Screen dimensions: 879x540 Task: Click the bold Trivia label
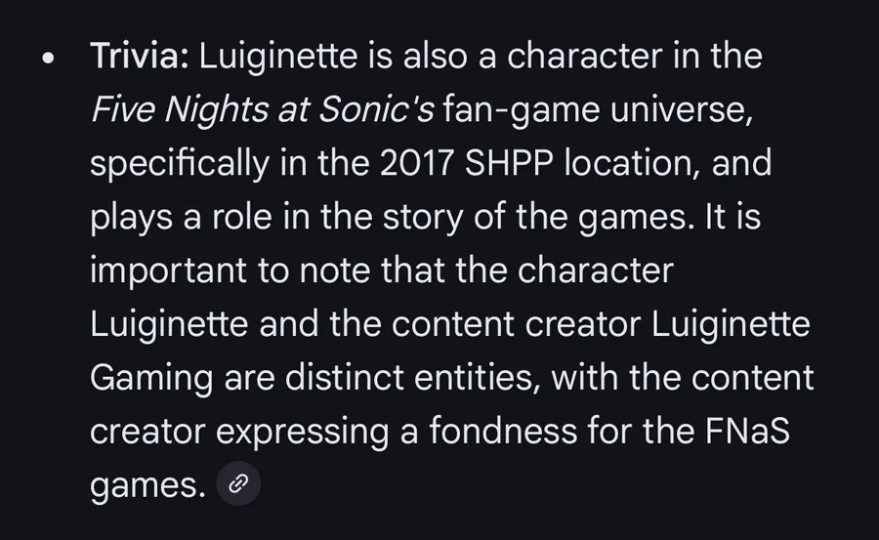click(140, 56)
